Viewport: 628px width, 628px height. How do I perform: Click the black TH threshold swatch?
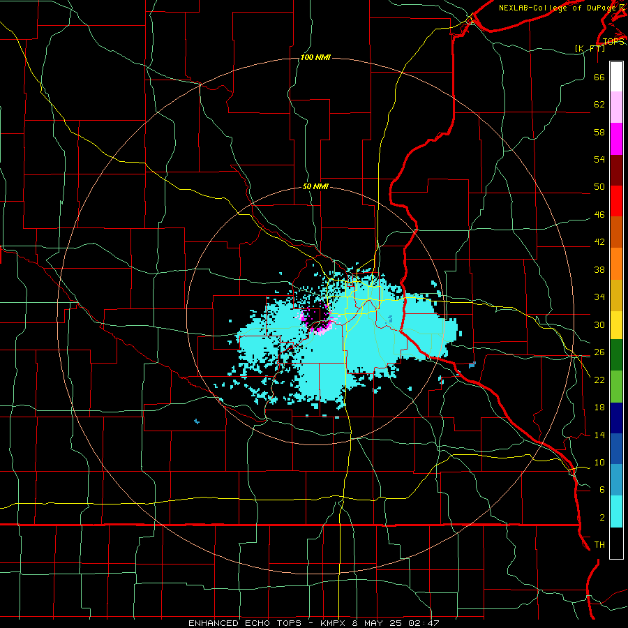coord(616,543)
